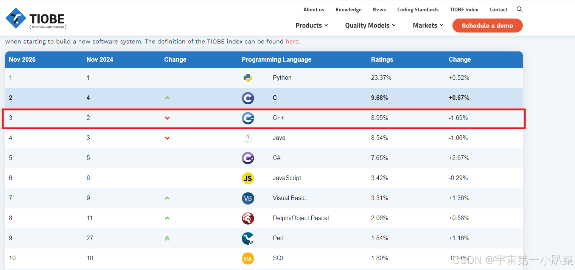Click the green up arrow in Delphi row

pyautogui.click(x=167, y=218)
